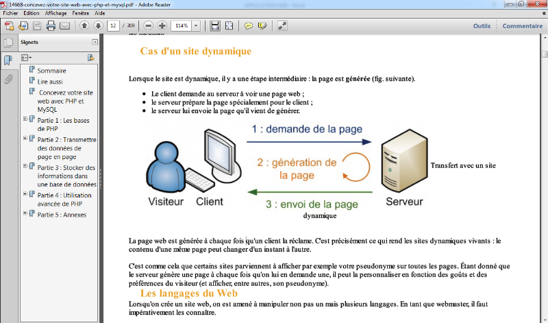Open the zoom level dropdown arrow
548x323 pixels.
point(196,25)
